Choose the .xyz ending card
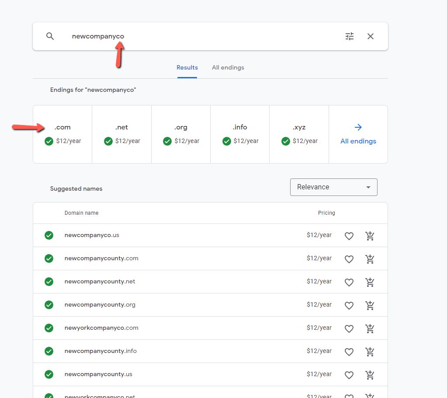Viewport: 447px width, 398px height. [x=299, y=134]
